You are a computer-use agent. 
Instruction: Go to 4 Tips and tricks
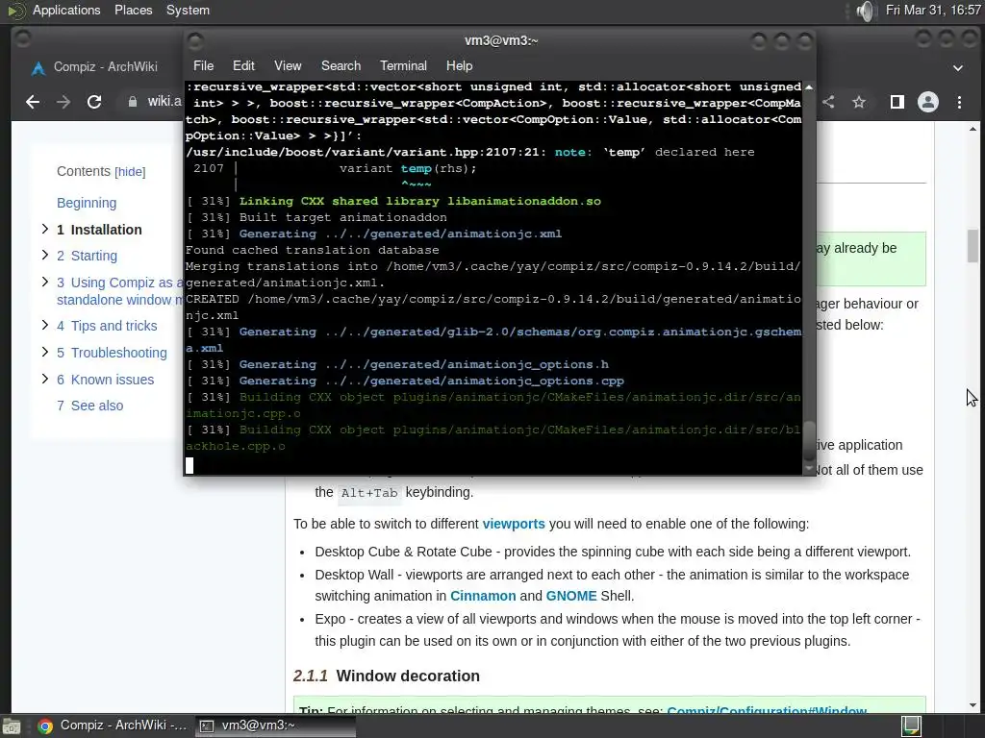107,326
